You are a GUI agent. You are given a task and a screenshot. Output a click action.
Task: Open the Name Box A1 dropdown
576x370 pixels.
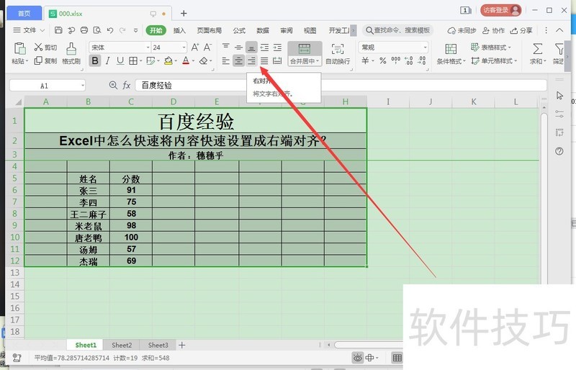pos(83,86)
